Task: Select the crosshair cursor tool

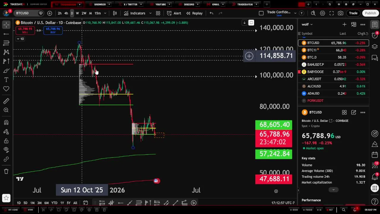Action: (x=6, y=25)
